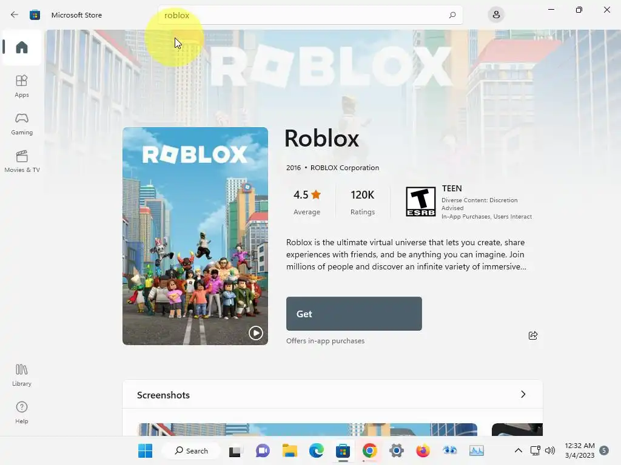Play the Roblox trailer video
The height and width of the screenshot is (465, 621).
(x=255, y=333)
